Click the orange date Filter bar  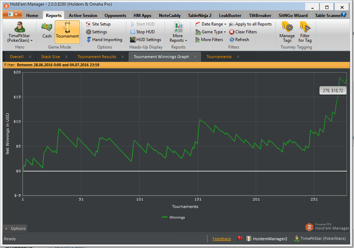176,65
